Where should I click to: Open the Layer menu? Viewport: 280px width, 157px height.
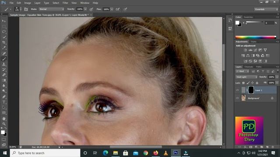click(x=37, y=3)
